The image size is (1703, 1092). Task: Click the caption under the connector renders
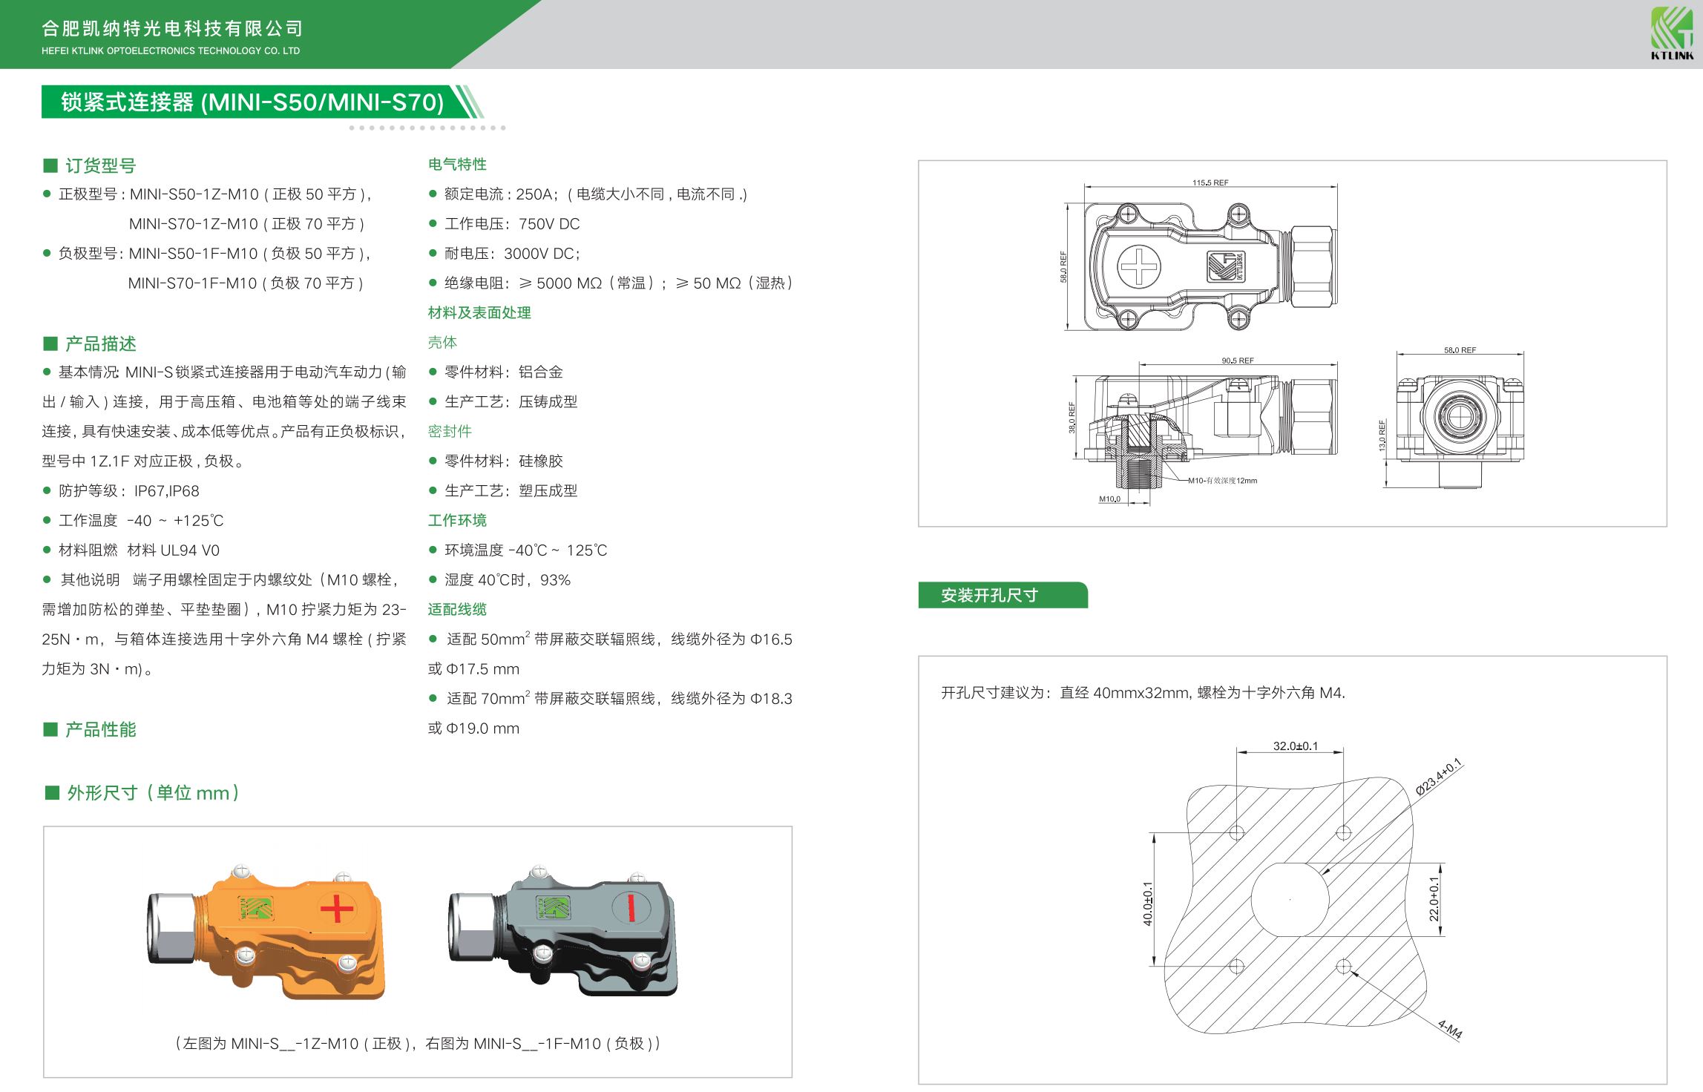click(x=417, y=1043)
